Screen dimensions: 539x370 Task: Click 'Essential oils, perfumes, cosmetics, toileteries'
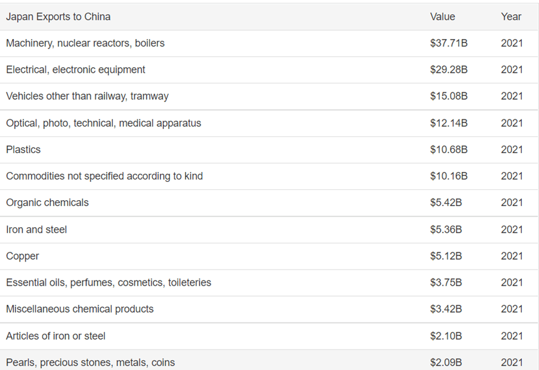[109, 282]
